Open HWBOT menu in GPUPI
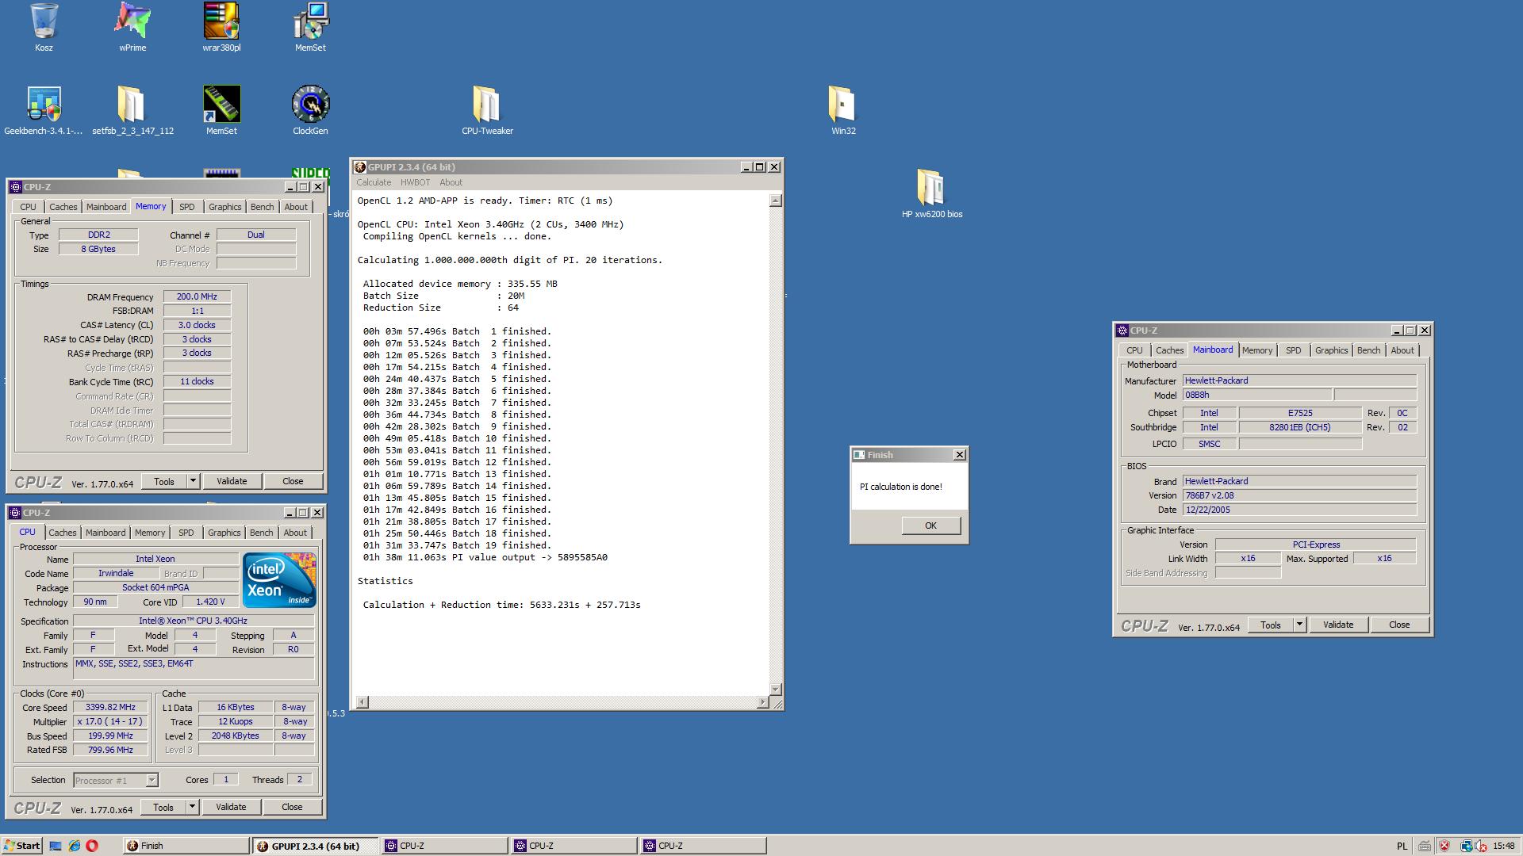This screenshot has height=856, width=1523. (x=415, y=182)
